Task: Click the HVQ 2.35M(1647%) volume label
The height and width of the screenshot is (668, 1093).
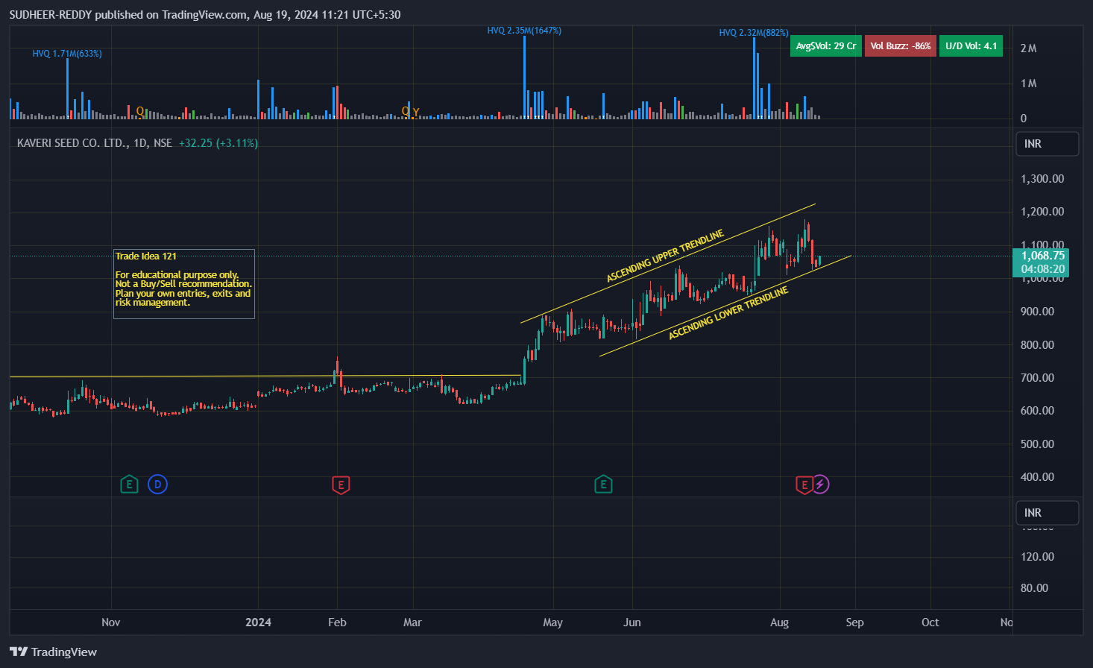Action: click(x=524, y=31)
